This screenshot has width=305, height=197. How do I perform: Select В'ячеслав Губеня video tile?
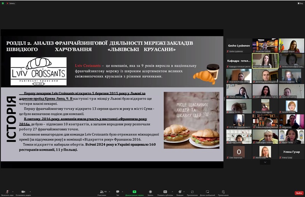265,46
